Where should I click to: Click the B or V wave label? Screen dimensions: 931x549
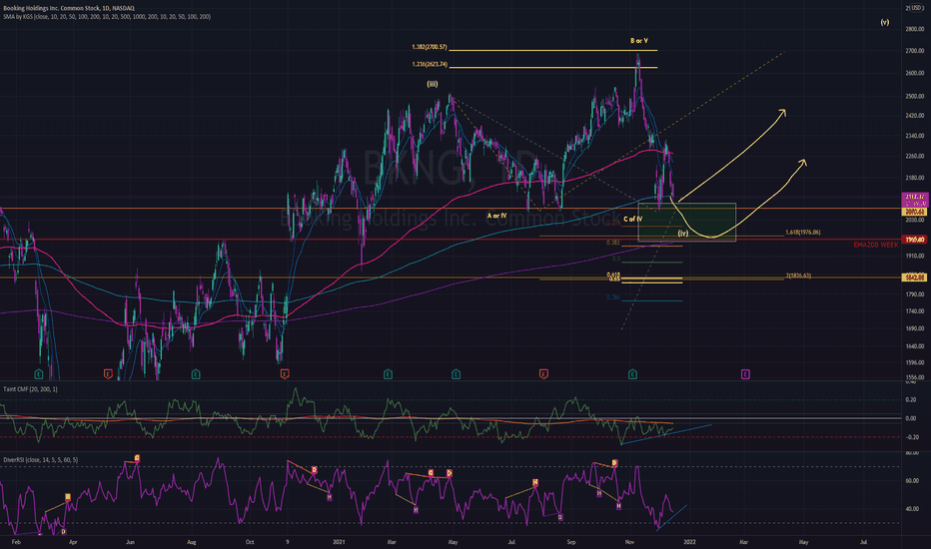coord(639,41)
